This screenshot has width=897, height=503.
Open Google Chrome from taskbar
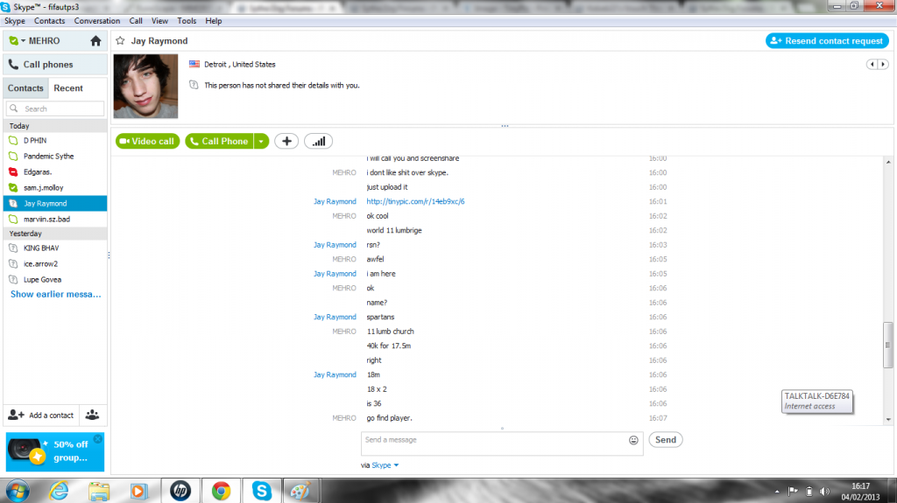tap(221, 491)
